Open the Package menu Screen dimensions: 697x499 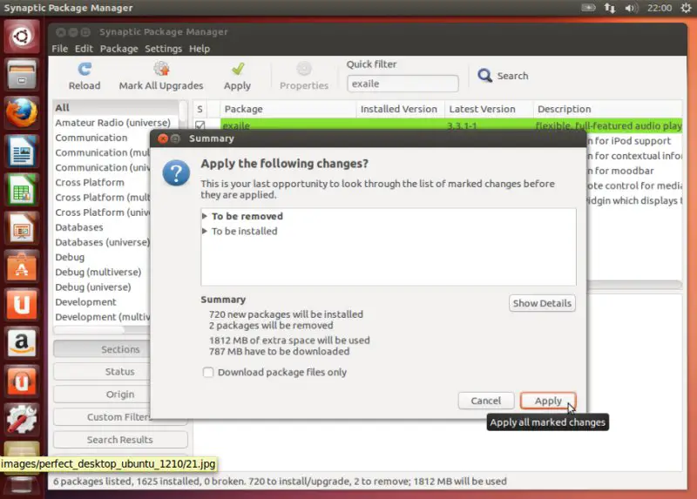118,49
